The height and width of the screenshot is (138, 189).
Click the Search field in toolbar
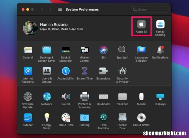150,10
